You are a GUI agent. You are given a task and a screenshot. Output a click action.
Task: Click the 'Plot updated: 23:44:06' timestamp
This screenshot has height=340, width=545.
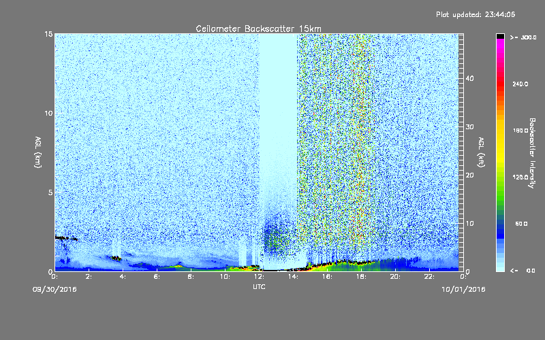point(476,14)
